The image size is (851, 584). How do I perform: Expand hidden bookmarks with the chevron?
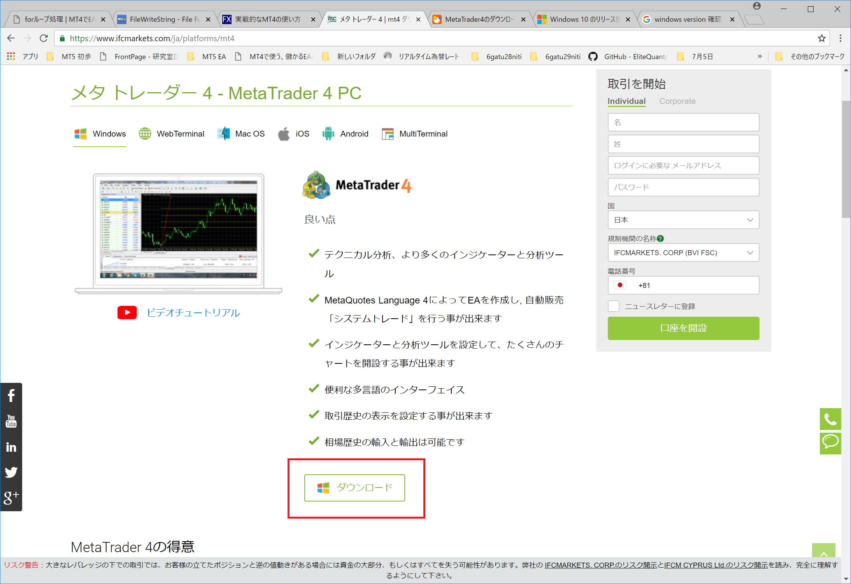pos(760,56)
